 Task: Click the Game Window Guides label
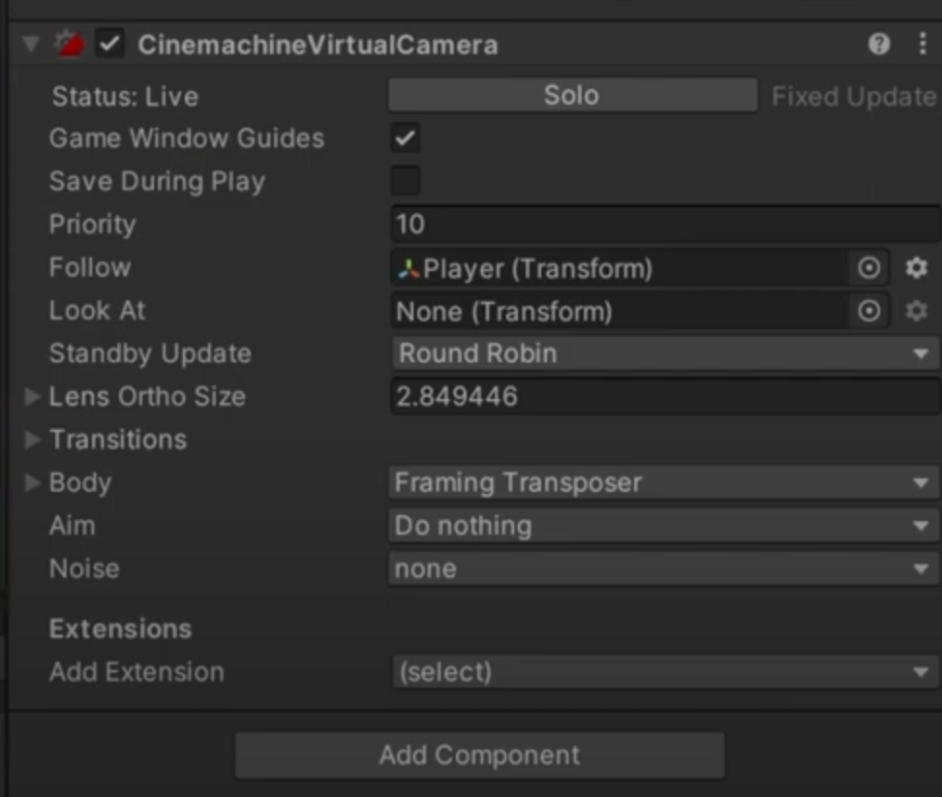pos(187,138)
